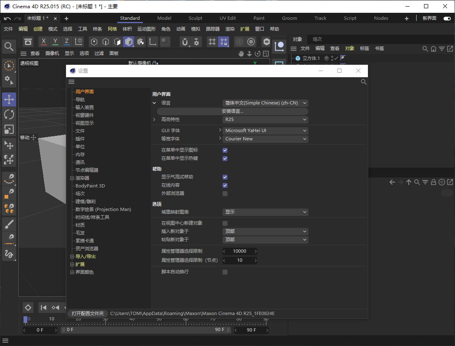Viewport: 455px width, 346px height.
Task: Toggle the Y axis lock icon
Action: click(x=55, y=42)
